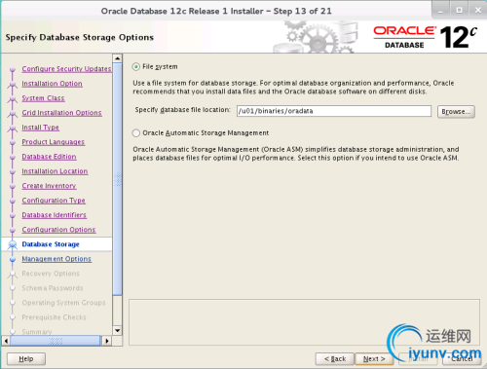The image size is (487, 369).
Task: Select the File system radio button
Action: [136, 67]
